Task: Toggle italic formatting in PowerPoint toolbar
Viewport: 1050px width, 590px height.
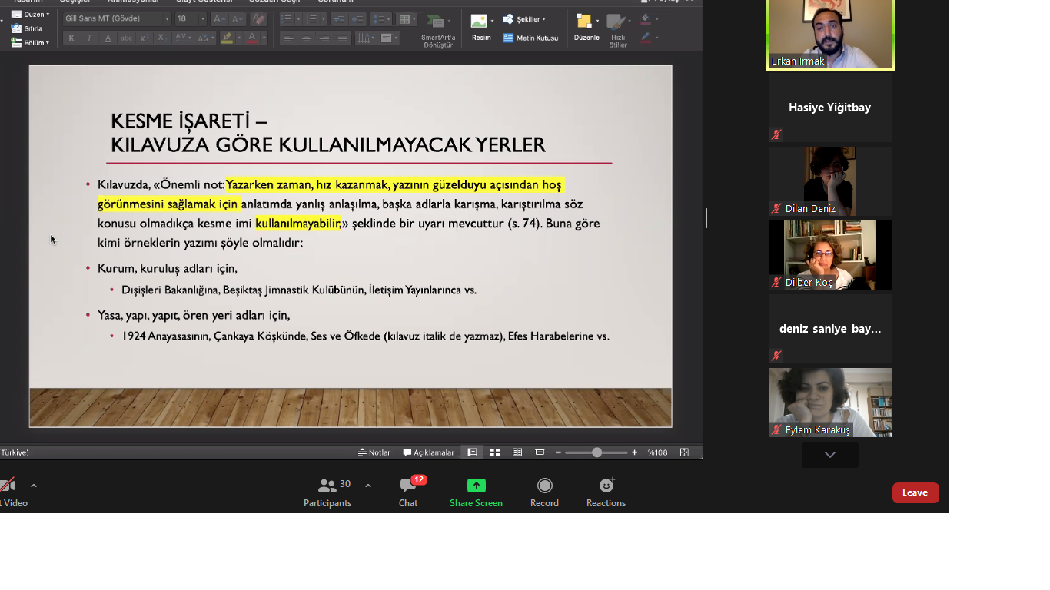Action: 89,38
